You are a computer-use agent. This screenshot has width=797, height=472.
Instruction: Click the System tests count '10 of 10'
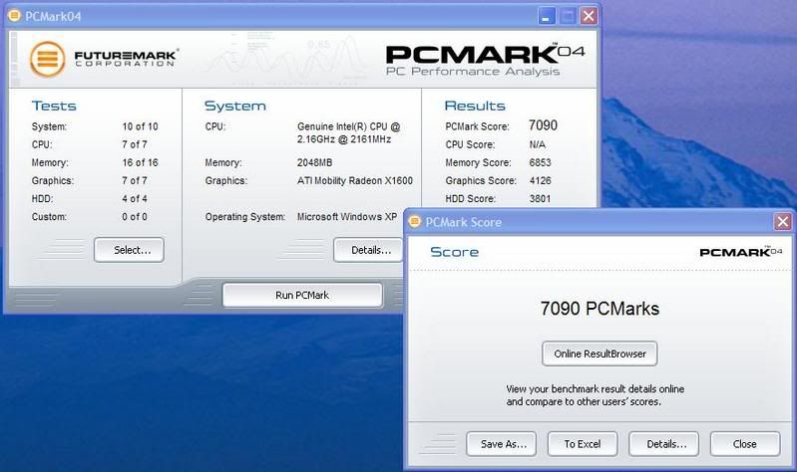[140, 126]
